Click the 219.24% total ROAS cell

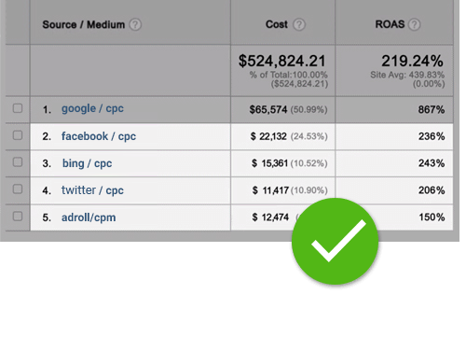tap(412, 61)
